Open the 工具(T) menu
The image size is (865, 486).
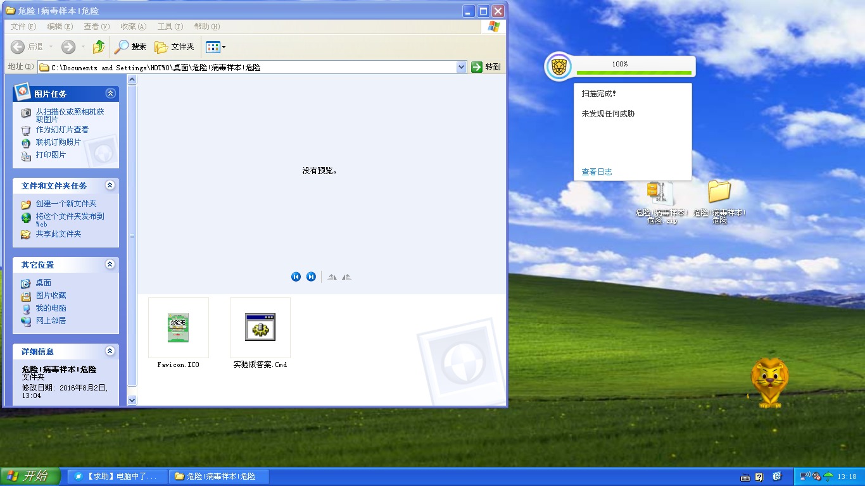point(170,27)
